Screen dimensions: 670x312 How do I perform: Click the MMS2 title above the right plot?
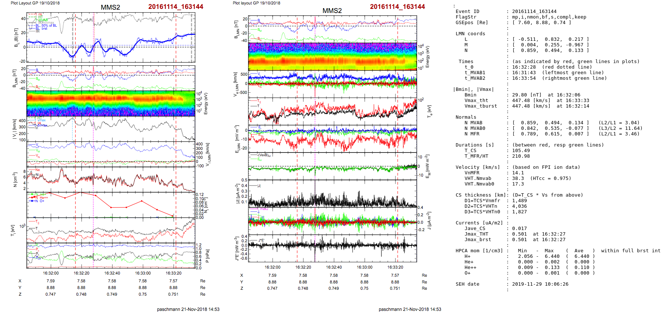click(x=332, y=11)
